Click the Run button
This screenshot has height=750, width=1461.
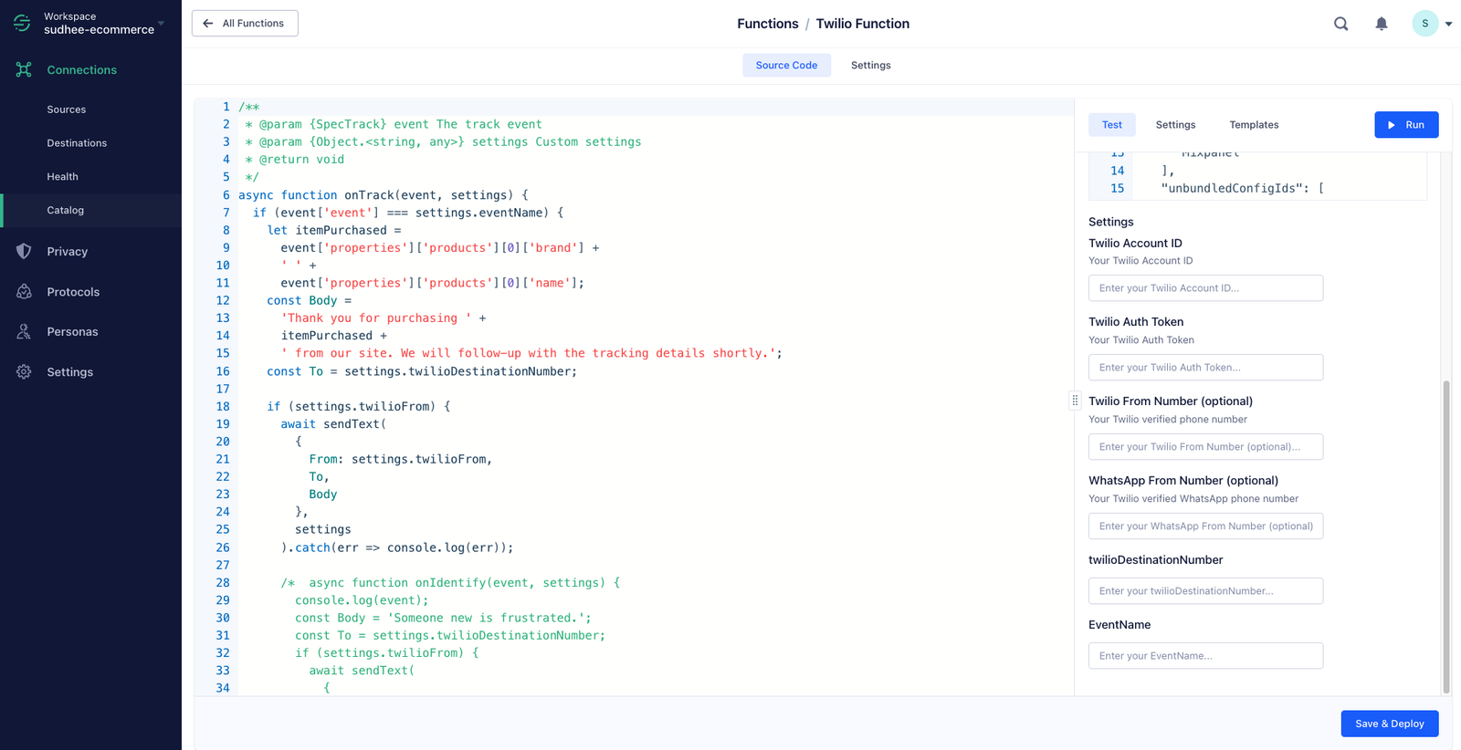1406,125
